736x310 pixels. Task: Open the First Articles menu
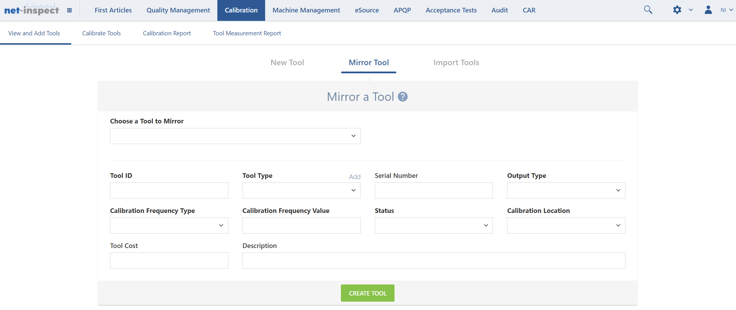(113, 10)
